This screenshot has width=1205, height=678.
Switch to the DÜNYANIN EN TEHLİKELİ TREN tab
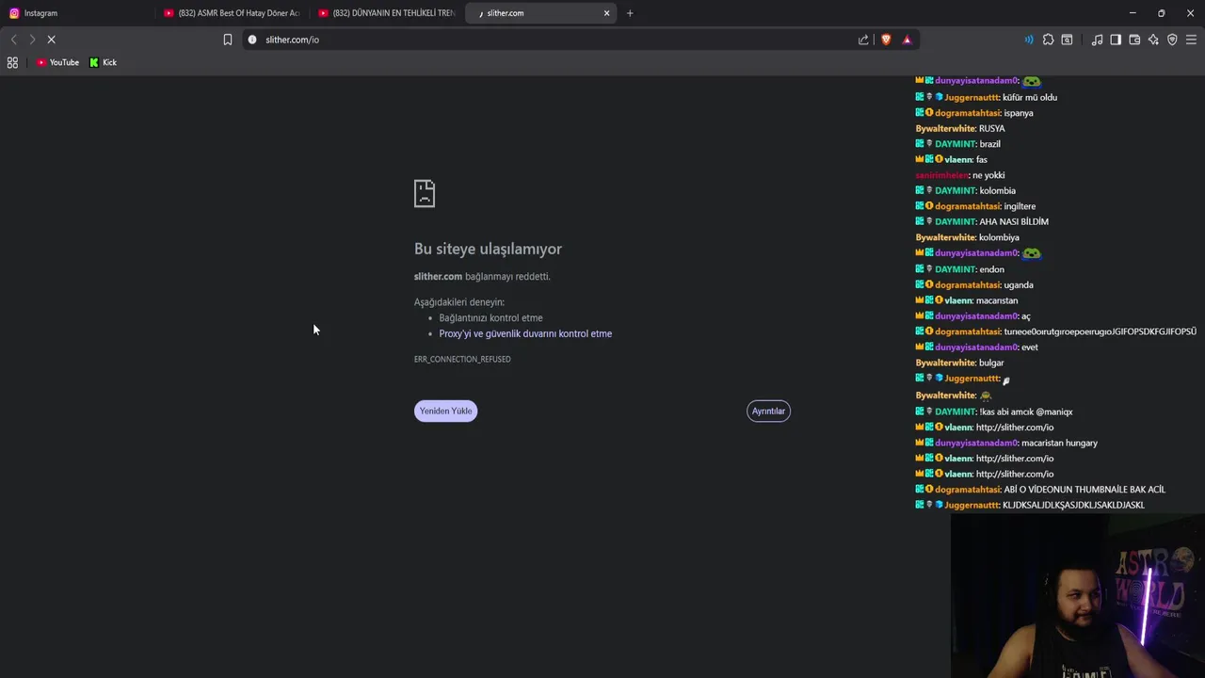[386, 13]
